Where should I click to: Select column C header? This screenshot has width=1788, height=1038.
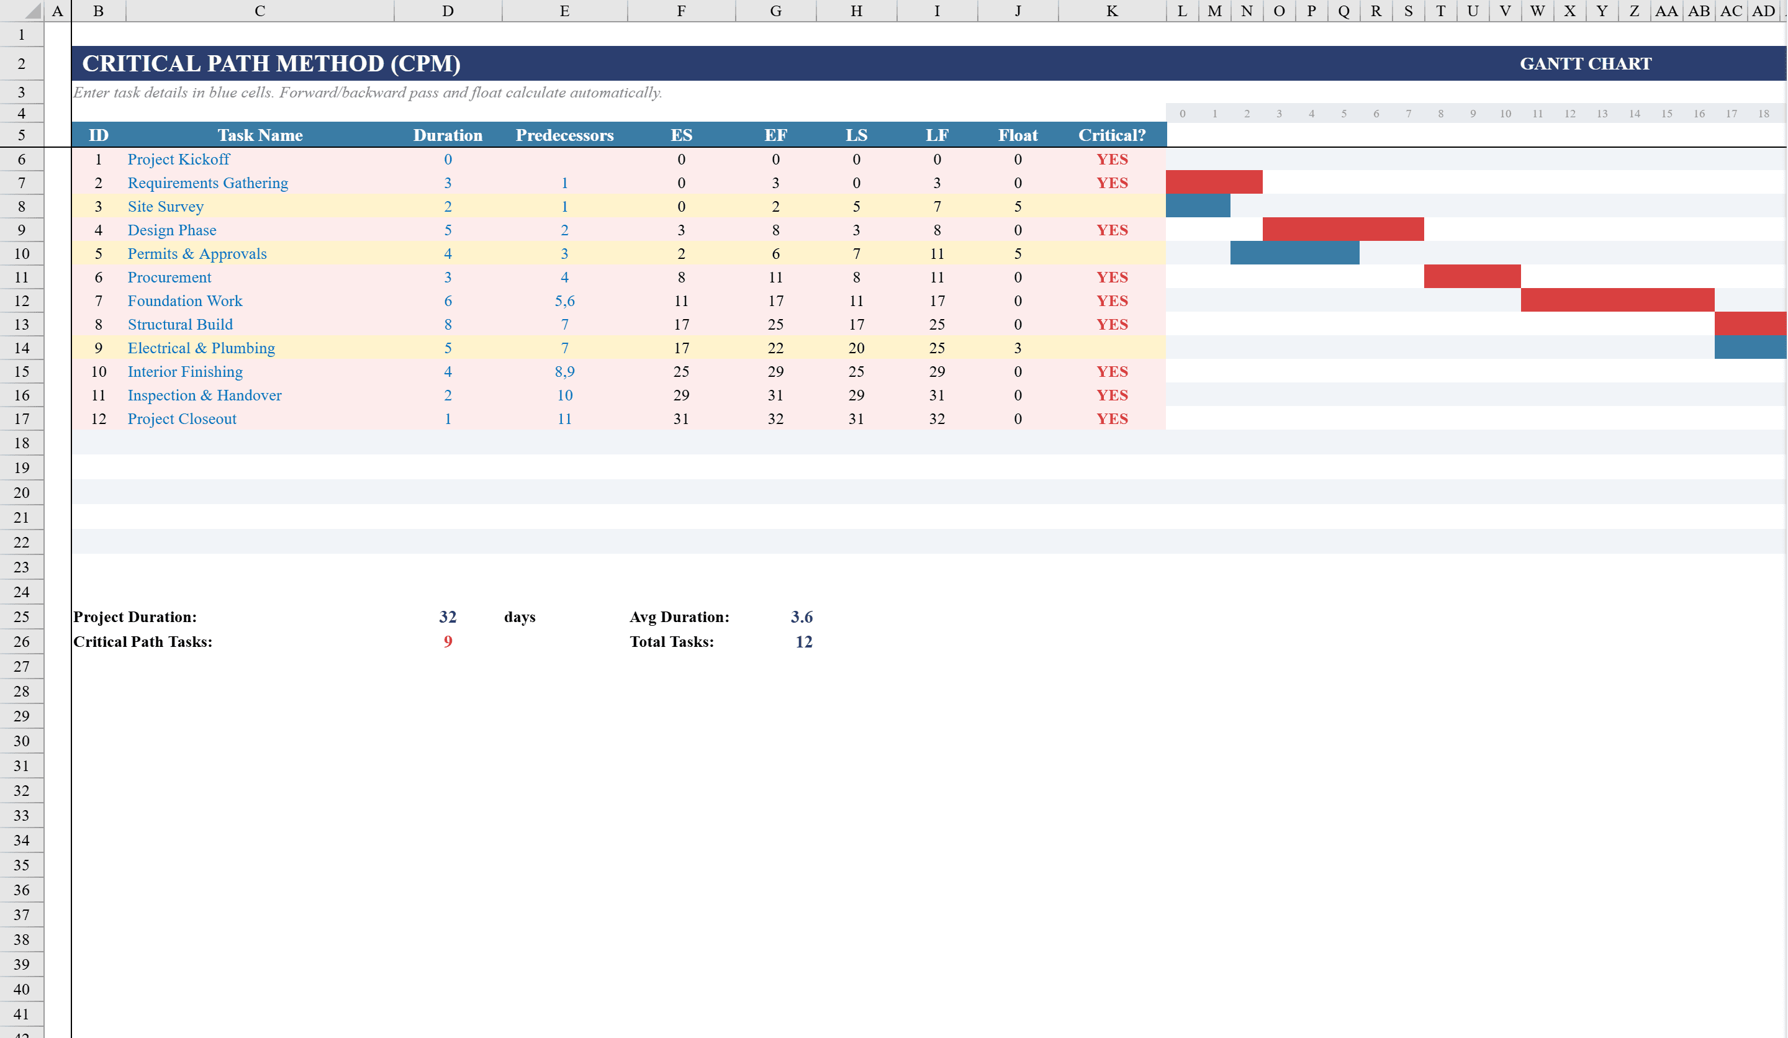260,11
